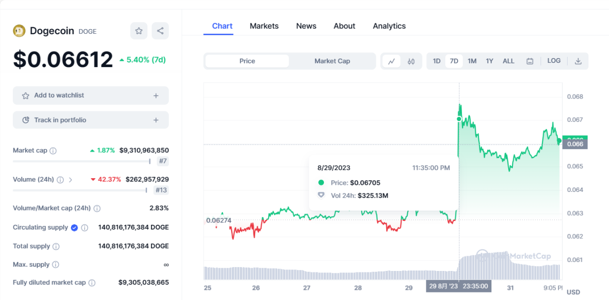Show Volume (24h) info icon

pyautogui.click(x=60, y=180)
